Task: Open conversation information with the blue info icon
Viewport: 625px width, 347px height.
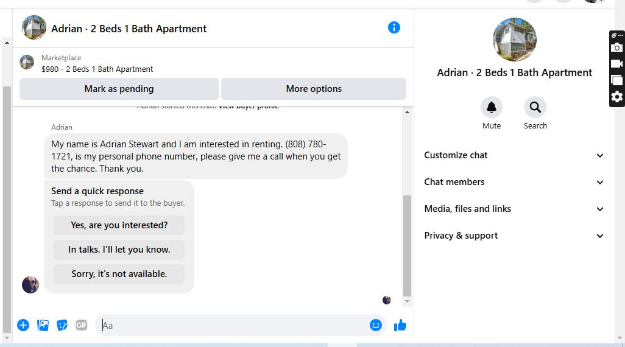Action: pos(394,27)
